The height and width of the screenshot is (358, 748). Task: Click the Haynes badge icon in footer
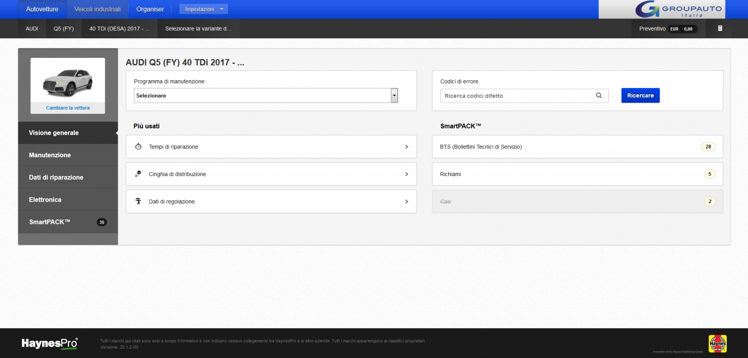[718, 344]
